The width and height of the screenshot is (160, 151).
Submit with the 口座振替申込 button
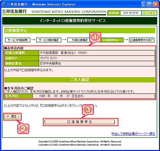click(x=80, y=122)
